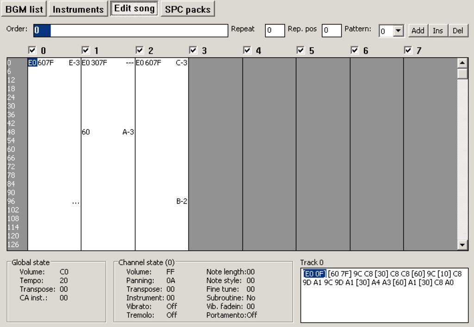Select the 60 value at row 48

(86, 132)
